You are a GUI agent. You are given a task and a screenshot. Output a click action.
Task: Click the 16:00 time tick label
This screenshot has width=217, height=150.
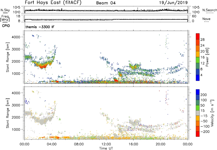133,144
